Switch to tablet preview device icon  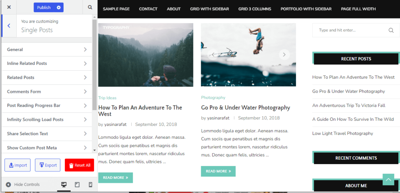click(77, 184)
